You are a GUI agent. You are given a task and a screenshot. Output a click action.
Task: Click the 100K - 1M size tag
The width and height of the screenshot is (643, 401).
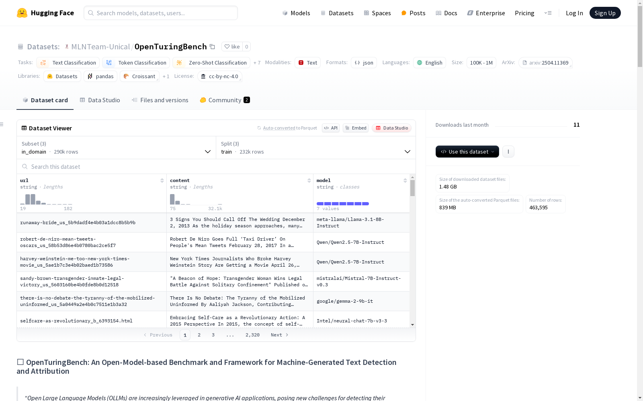(x=481, y=63)
